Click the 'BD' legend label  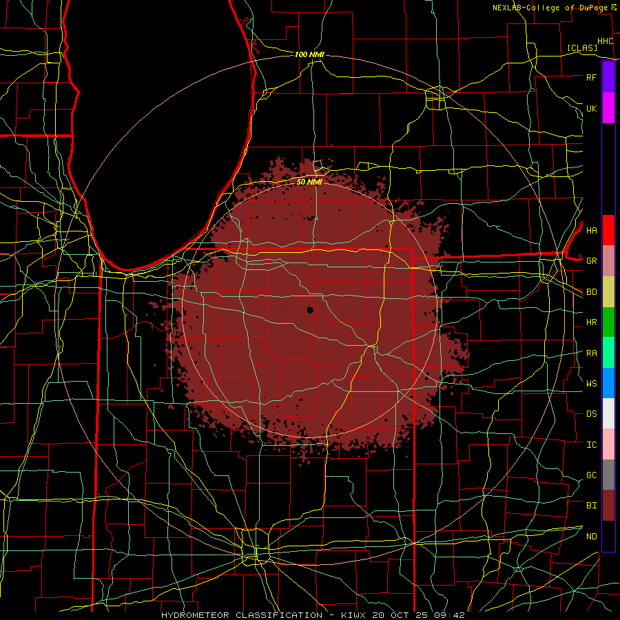point(592,292)
